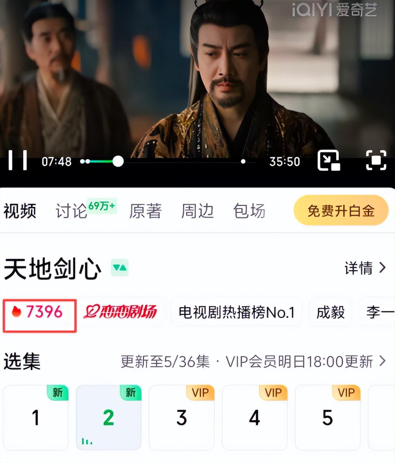
Task: Switch to the 讨论 tab
Action: [x=71, y=211]
